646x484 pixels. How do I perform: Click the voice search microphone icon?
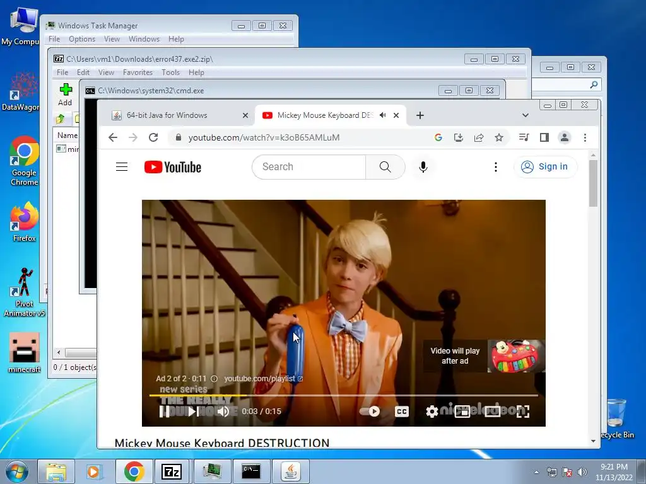point(423,166)
